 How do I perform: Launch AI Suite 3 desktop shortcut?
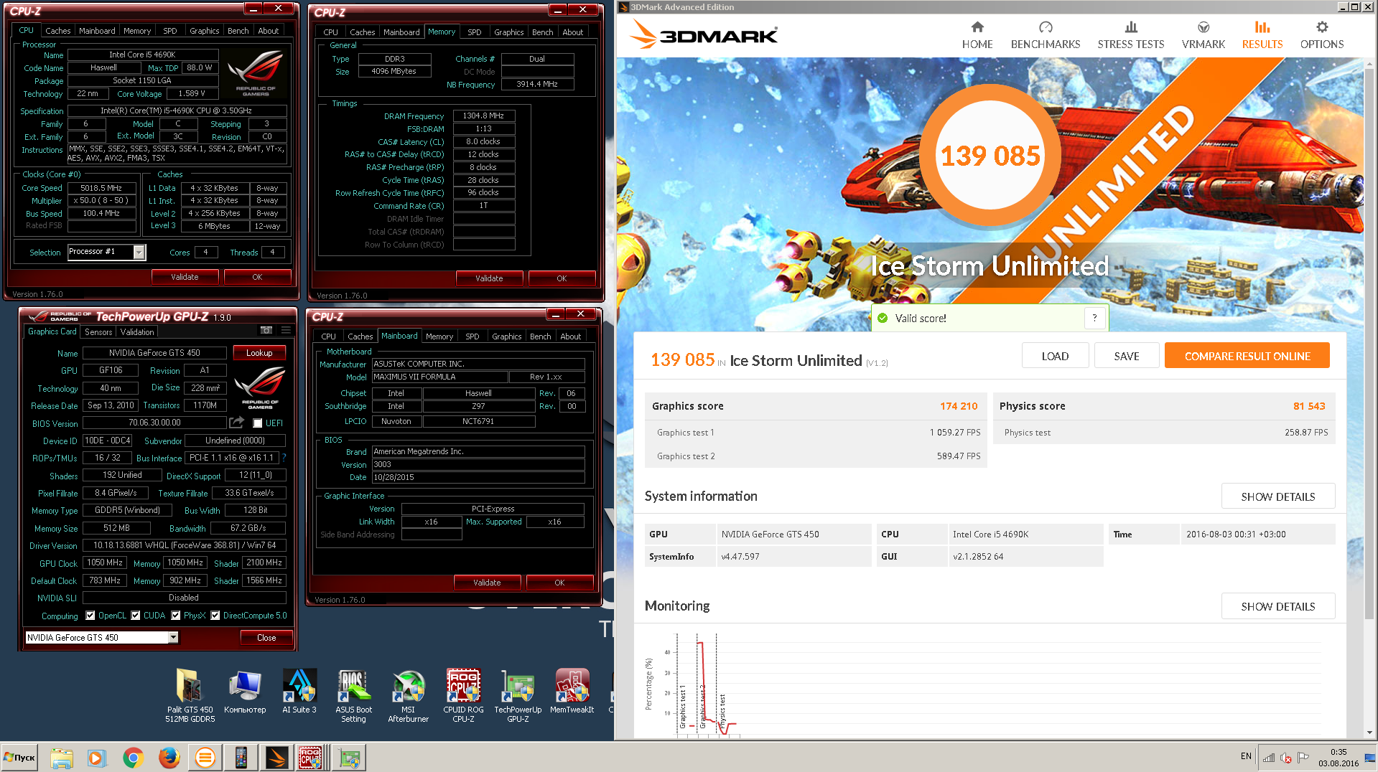point(299,690)
